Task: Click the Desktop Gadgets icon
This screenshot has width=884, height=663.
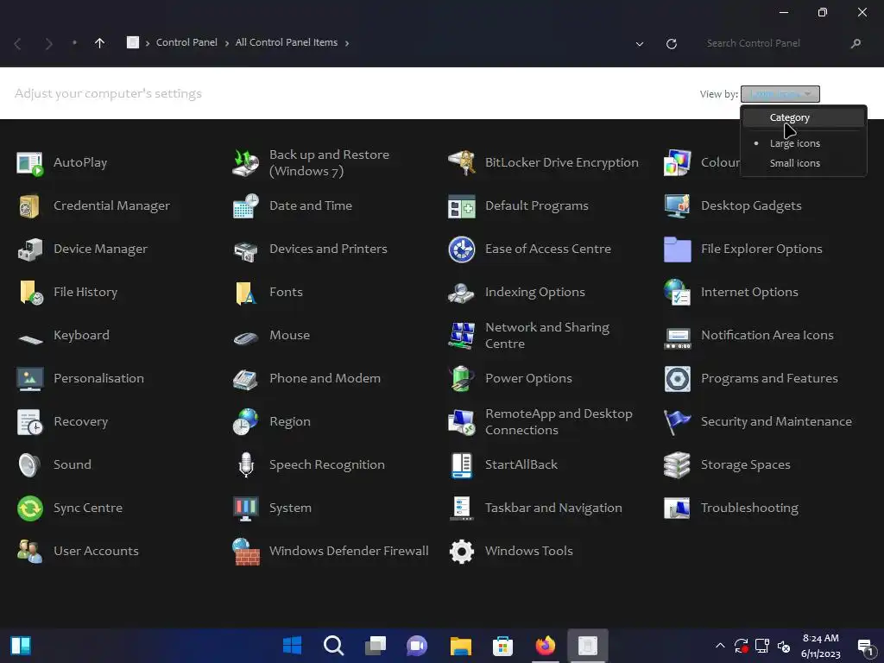Action: point(677,206)
